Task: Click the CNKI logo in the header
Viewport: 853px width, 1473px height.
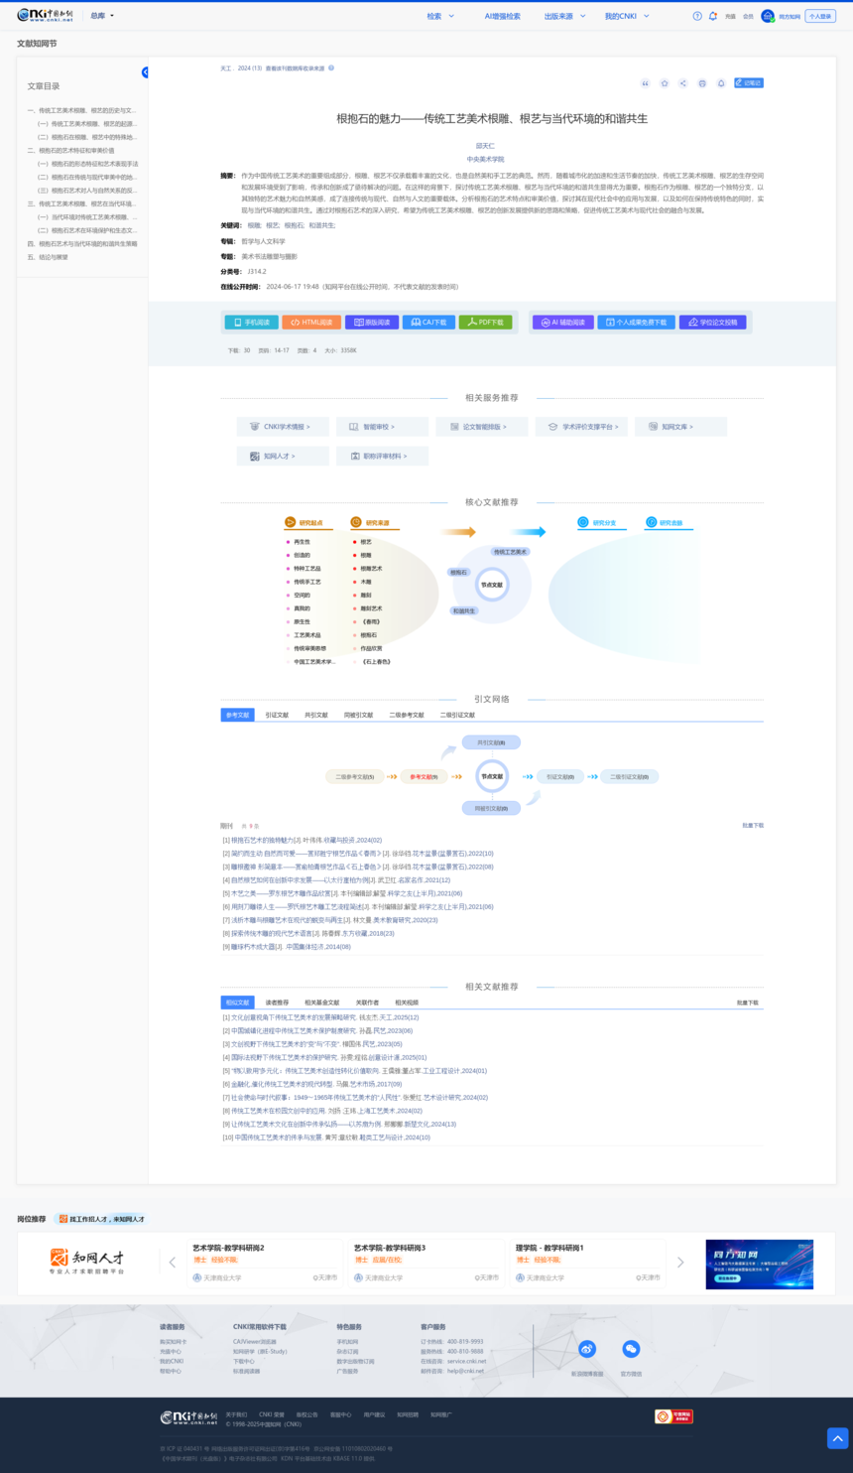Action: click(45, 16)
